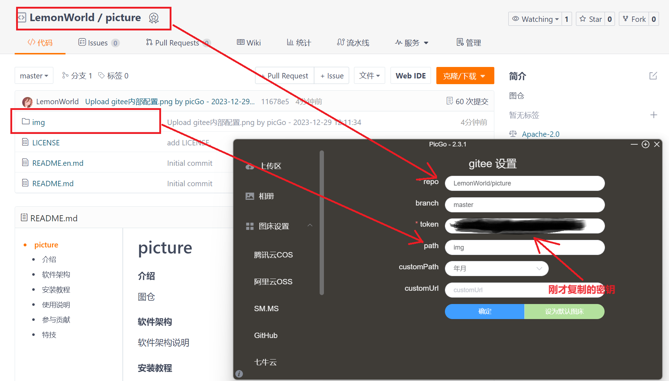Select 阿里云OSS in PicGo sidebar
The image size is (669, 381).
tap(273, 282)
